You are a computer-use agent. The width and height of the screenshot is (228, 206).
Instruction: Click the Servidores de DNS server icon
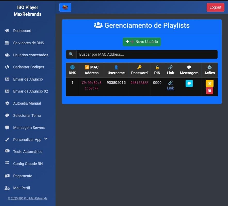pyautogui.click(x=7, y=43)
